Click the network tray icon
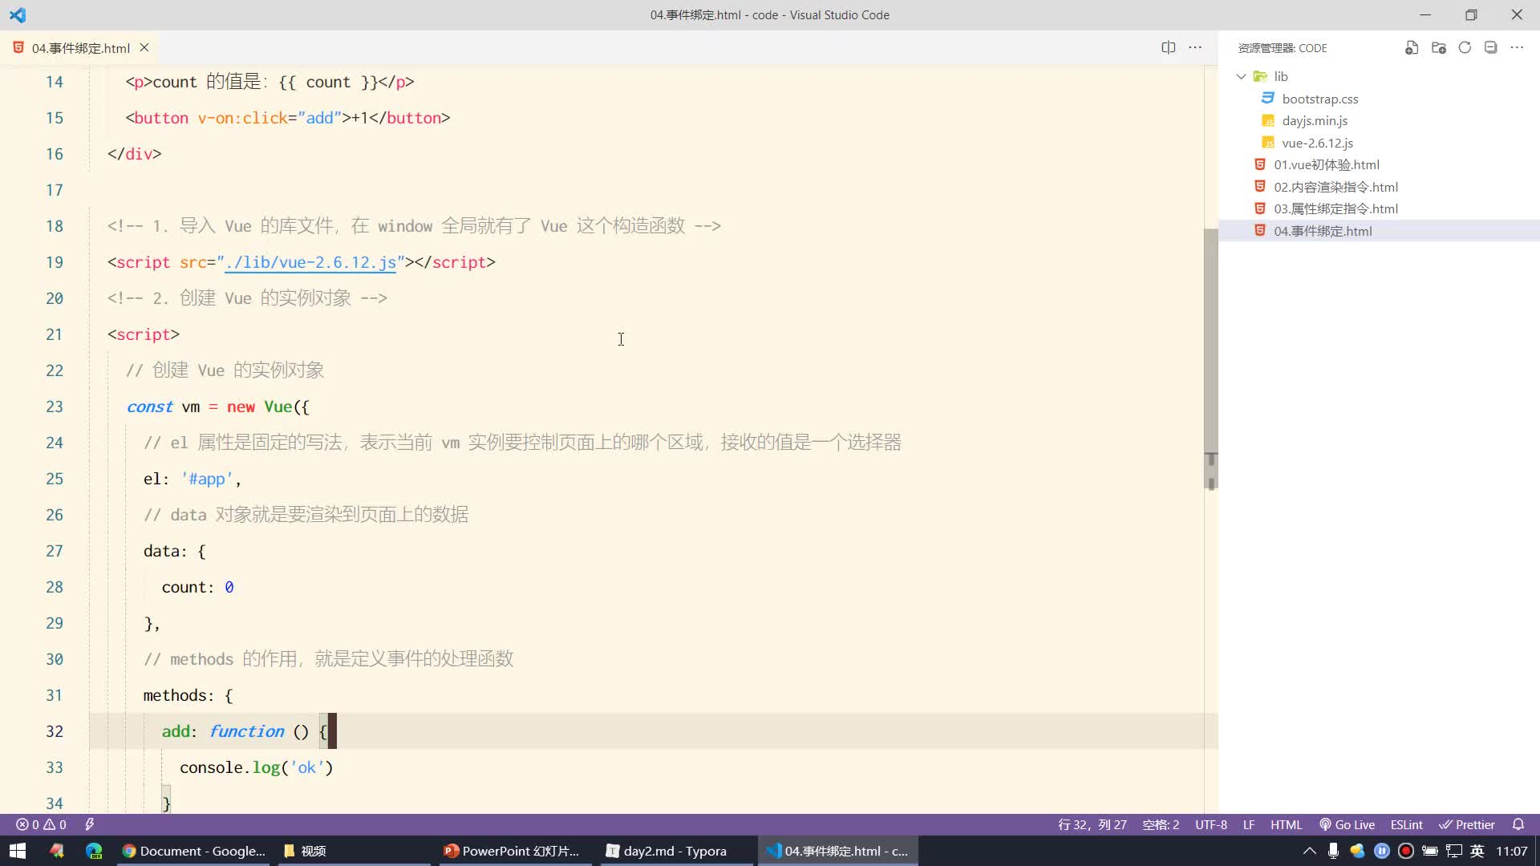The image size is (1540, 866). [x=1453, y=851]
